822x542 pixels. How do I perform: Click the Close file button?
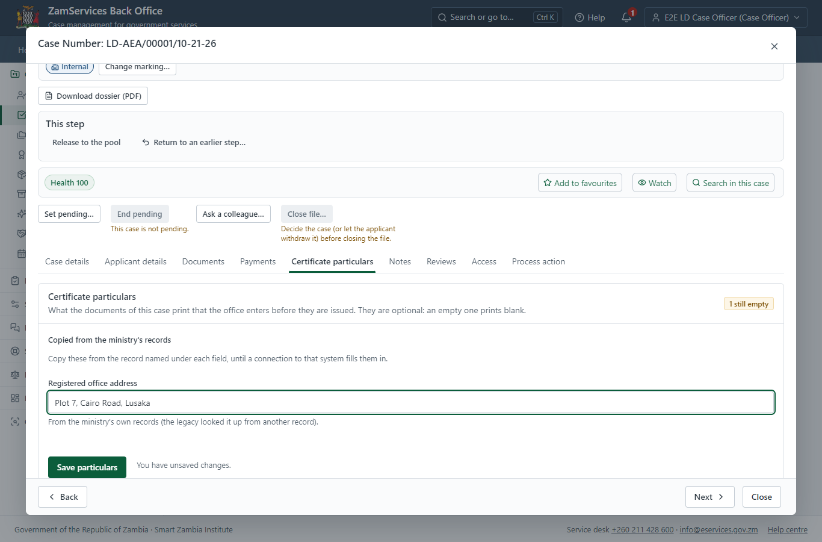pos(307,214)
